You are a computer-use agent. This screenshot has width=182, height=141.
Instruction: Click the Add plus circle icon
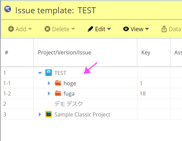tap(11, 29)
